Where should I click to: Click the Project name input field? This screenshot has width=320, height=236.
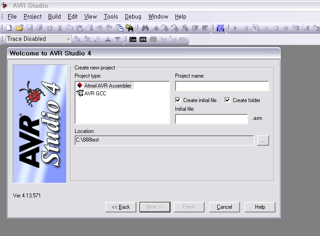pos(222,86)
